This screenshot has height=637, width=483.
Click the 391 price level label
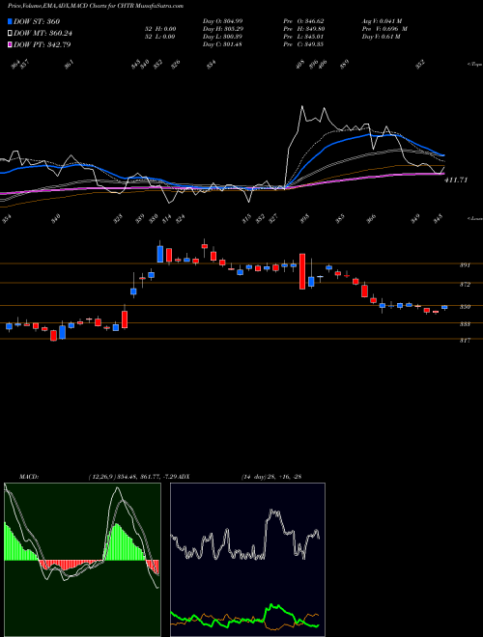click(x=465, y=265)
